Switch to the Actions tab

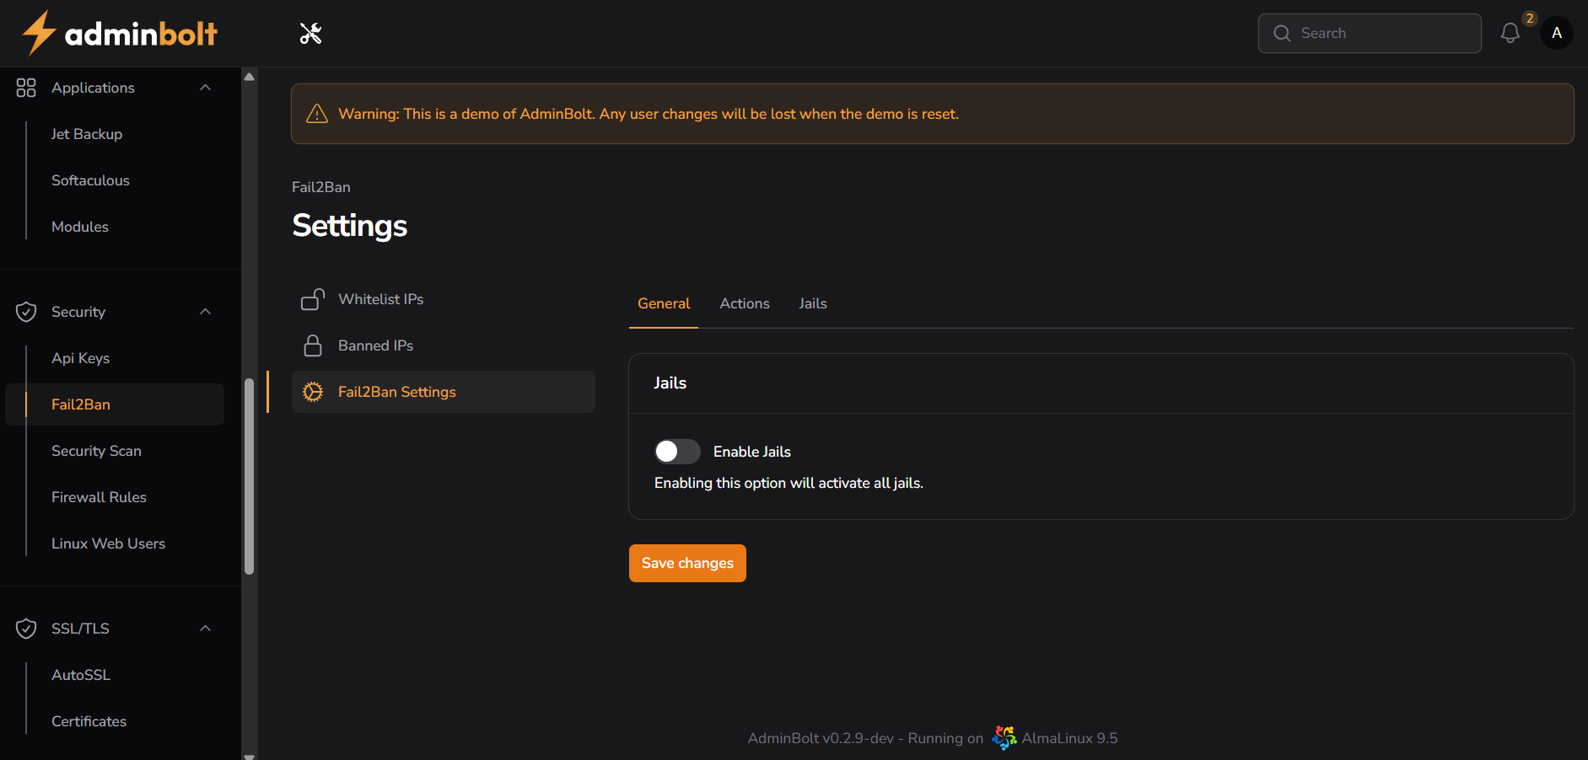(x=744, y=303)
